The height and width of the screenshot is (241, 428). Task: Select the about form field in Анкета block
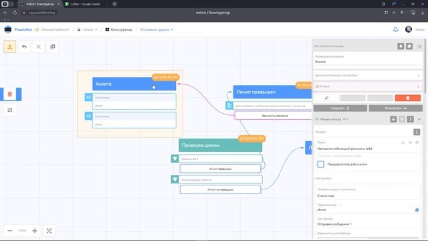tap(134, 101)
